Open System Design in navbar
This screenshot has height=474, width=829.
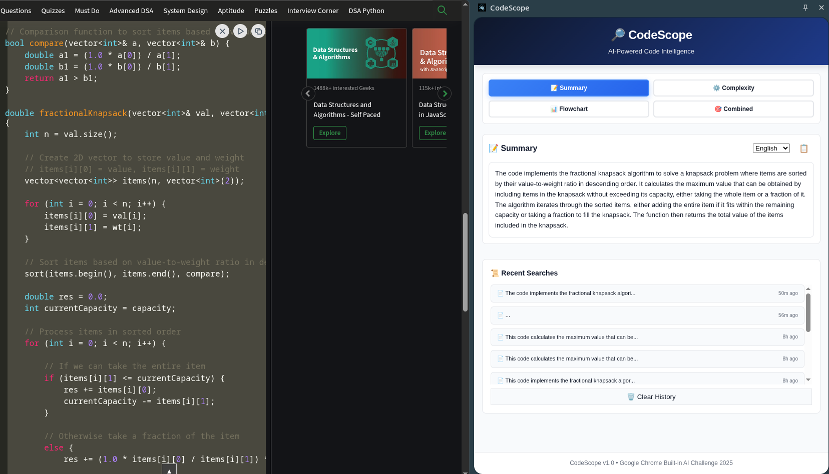tap(185, 10)
